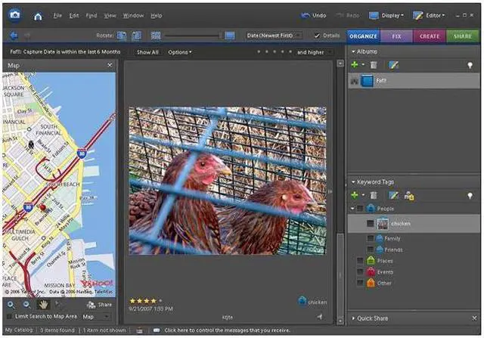Collapse the Albums panel
484x338 pixels.
click(x=353, y=51)
